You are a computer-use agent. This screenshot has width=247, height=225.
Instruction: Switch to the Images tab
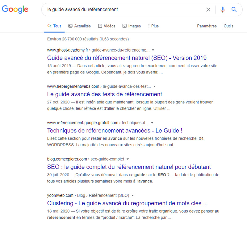(132, 26)
